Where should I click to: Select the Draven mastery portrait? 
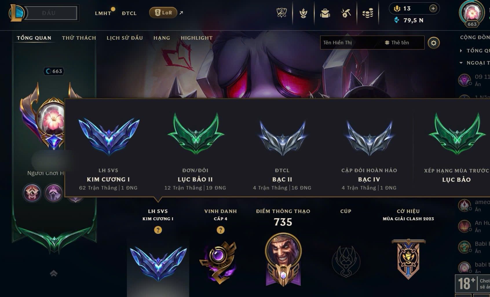283,259
